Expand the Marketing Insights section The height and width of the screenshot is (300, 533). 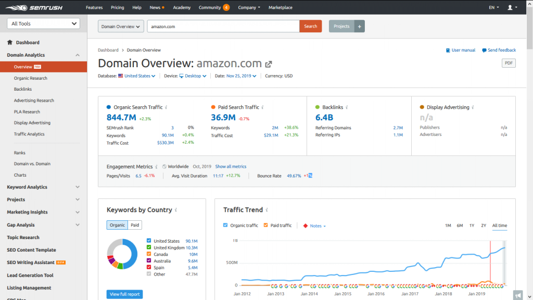78,213
